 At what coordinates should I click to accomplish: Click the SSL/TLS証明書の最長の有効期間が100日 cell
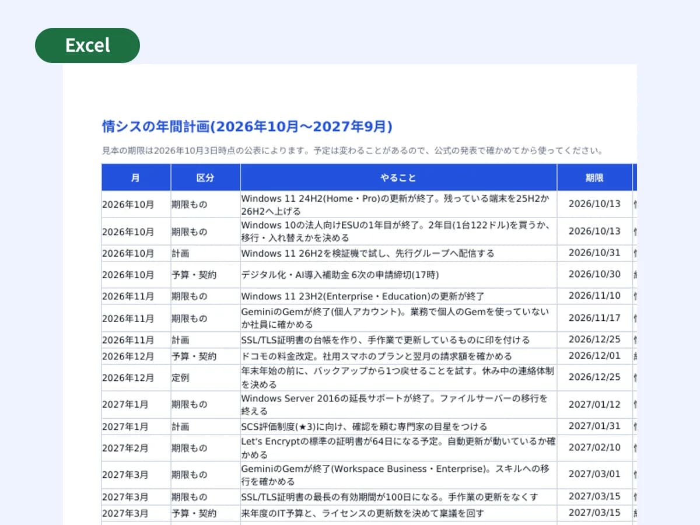(x=398, y=497)
